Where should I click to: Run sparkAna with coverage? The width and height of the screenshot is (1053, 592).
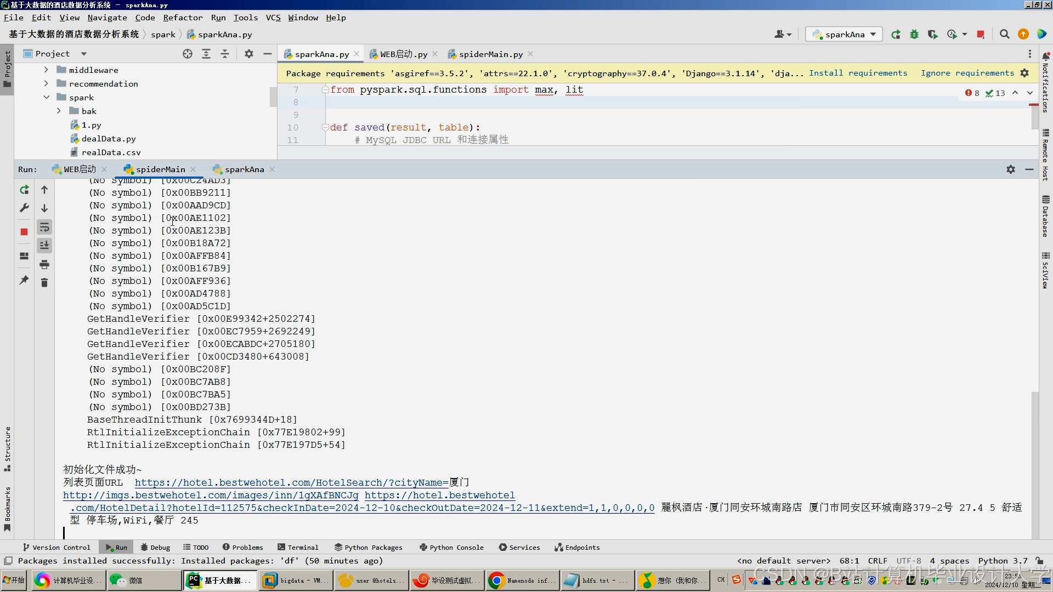coord(933,34)
